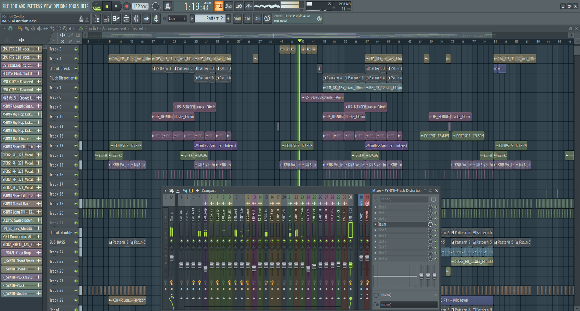This screenshot has height=311, width=580.
Task: Open the Line snap dropdown
Action: click(177, 18)
